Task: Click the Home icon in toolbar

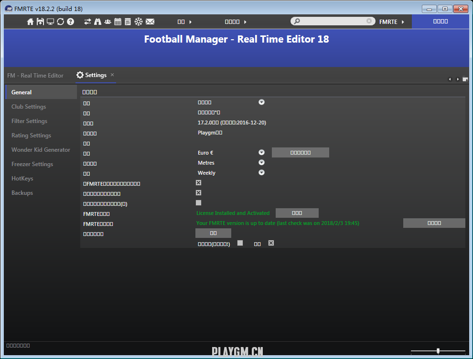Action: (31, 22)
